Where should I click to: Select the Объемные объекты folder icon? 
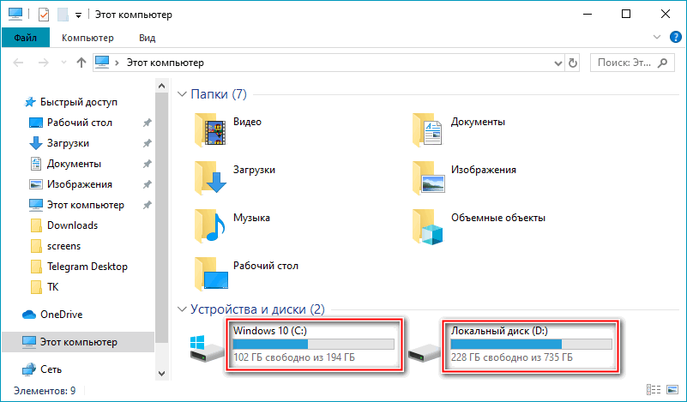[x=428, y=226]
